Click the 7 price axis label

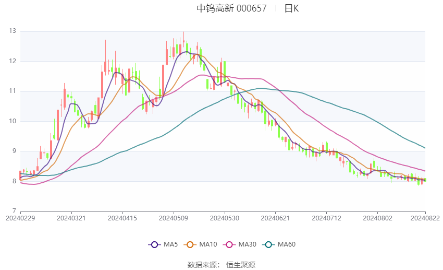point(15,211)
